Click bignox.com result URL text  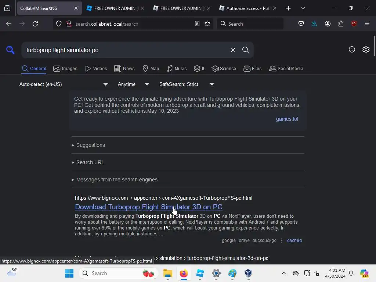pyautogui.click(x=163, y=198)
